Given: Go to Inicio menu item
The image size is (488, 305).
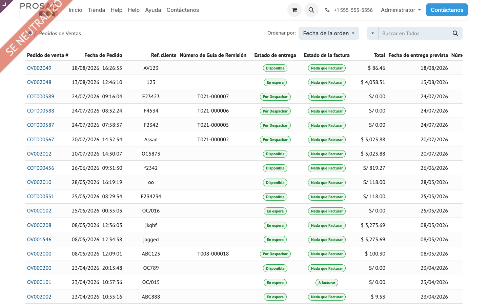Looking at the screenshot, I should click(75, 10).
